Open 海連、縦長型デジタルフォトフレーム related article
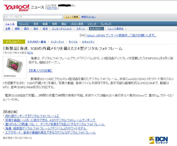 [x=46, y=128]
